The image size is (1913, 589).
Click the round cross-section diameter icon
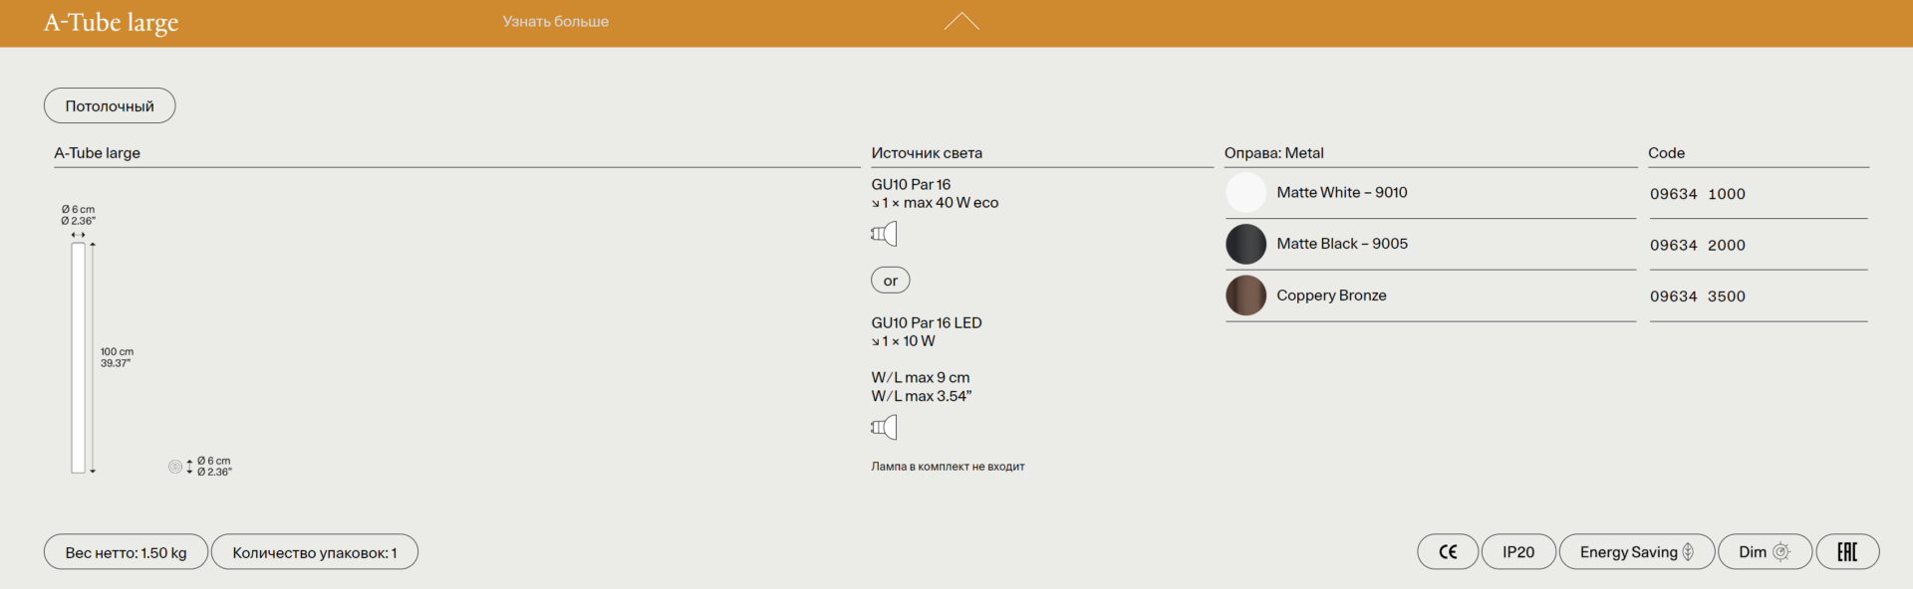(x=175, y=467)
